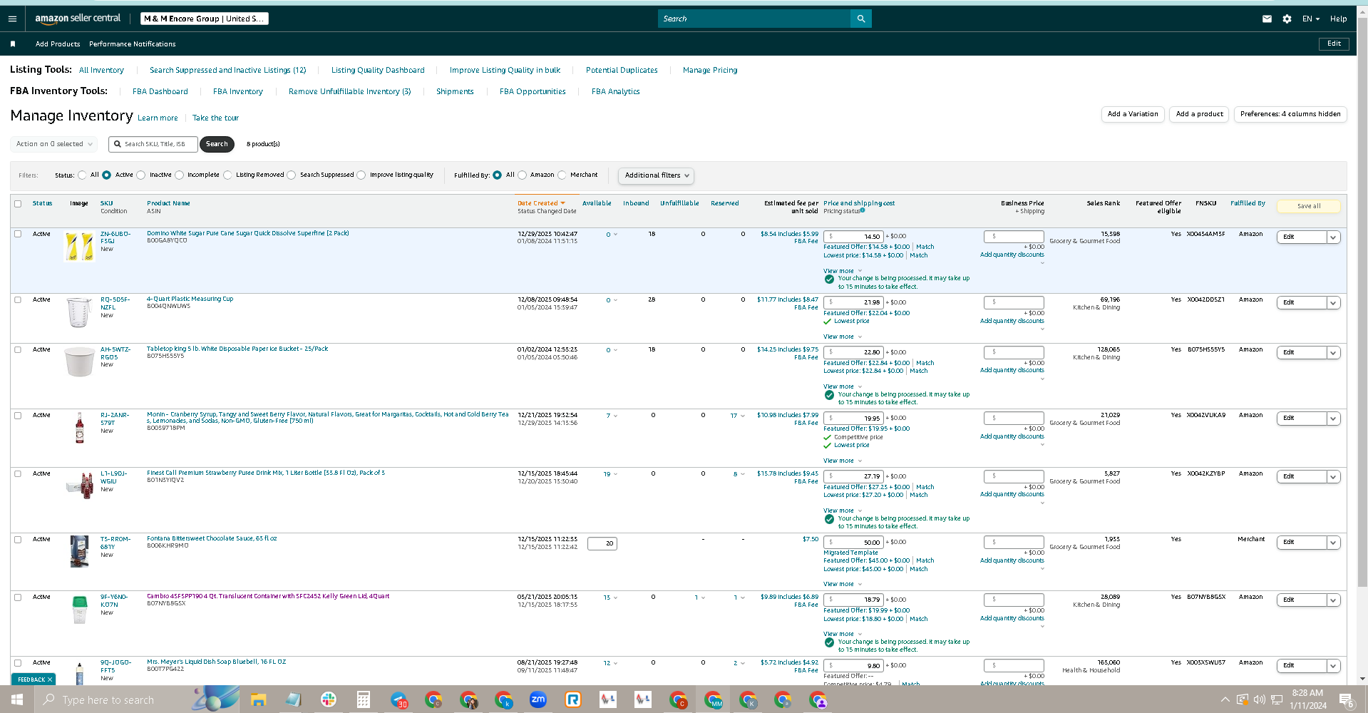This screenshot has height=713, width=1368.
Task: Open Listing Quality Dashboard
Action: pos(378,71)
